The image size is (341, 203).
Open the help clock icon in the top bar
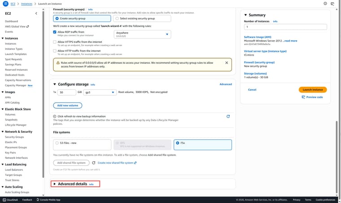(325, 4)
